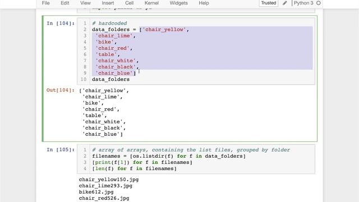Image resolution: width=359 pixels, height=202 pixels.
Task: Click data_folders on code line 10
Action: (111, 79)
